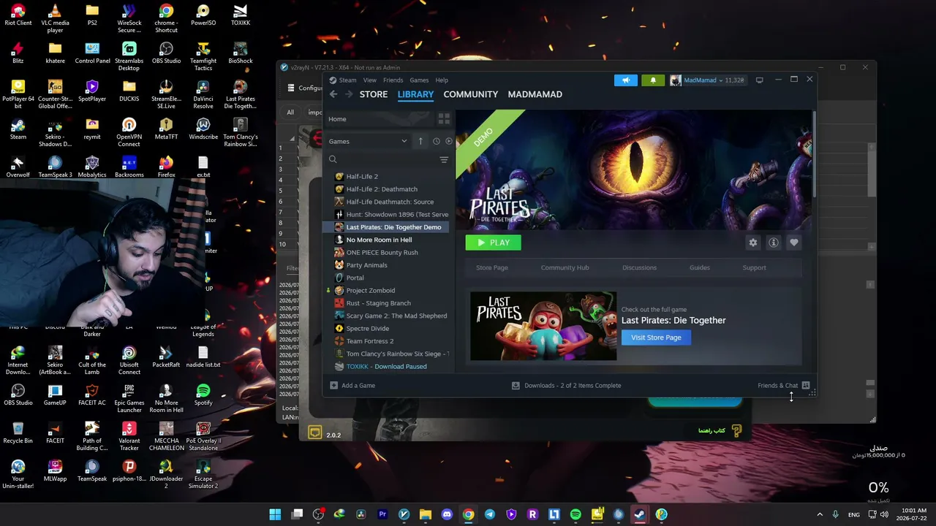Show Last Pirates game info panel
This screenshot has width=936, height=526.
pyautogui.click(x=774, y=243)
